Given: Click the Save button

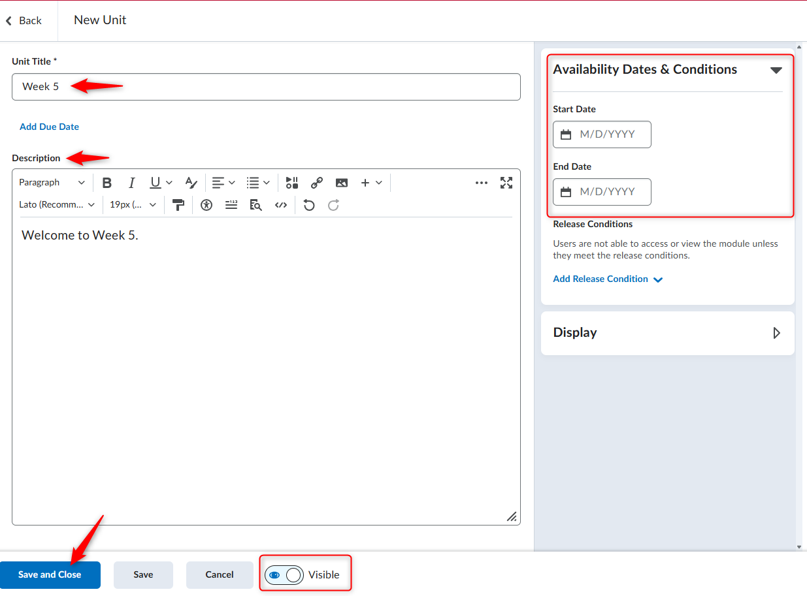Looking at the screenshot, I should point(143,575).
